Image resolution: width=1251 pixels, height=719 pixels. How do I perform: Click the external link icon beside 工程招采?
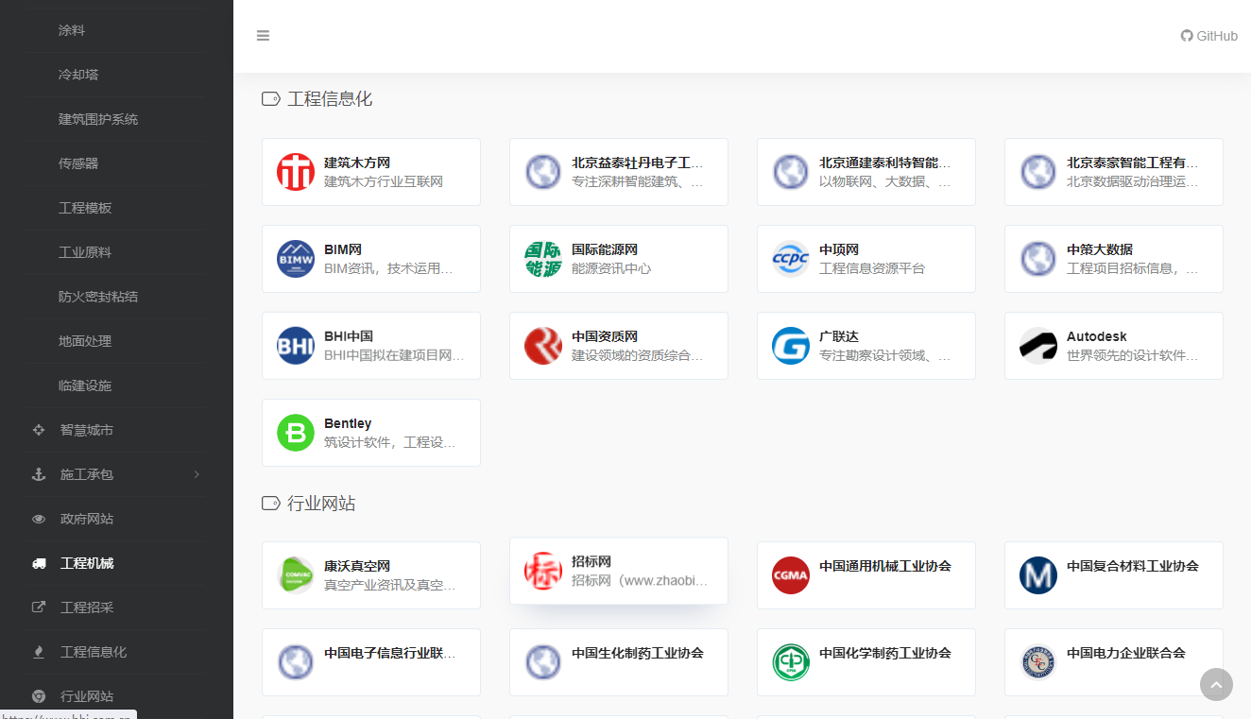coord(39,608)
